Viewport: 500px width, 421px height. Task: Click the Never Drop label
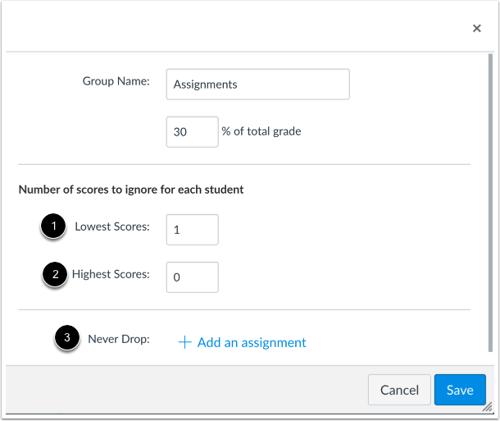pos(119,338)
